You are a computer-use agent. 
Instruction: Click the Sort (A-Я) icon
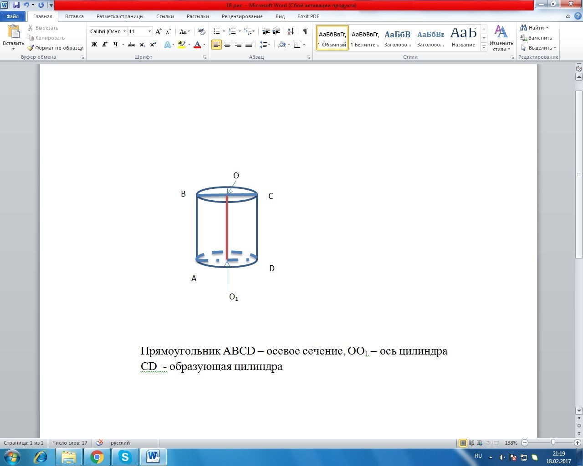coord(291,31)
